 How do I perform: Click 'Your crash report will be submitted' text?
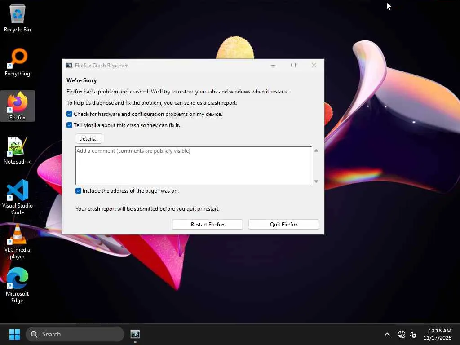147,209
